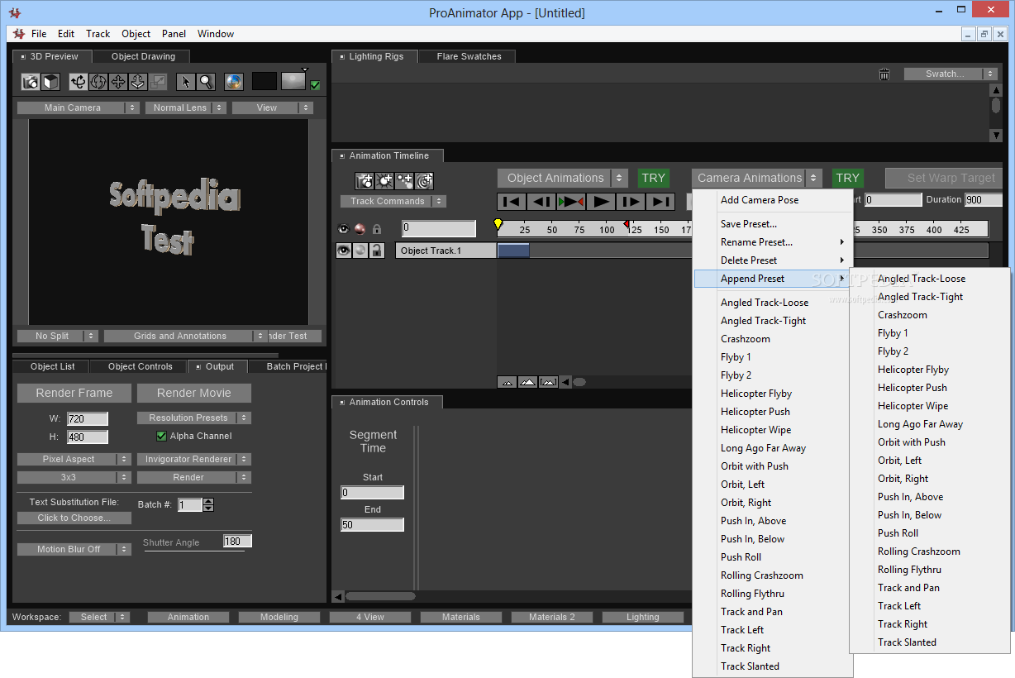Open the Main Camera dropdown
1015x678 pixels.
point(79,107)
